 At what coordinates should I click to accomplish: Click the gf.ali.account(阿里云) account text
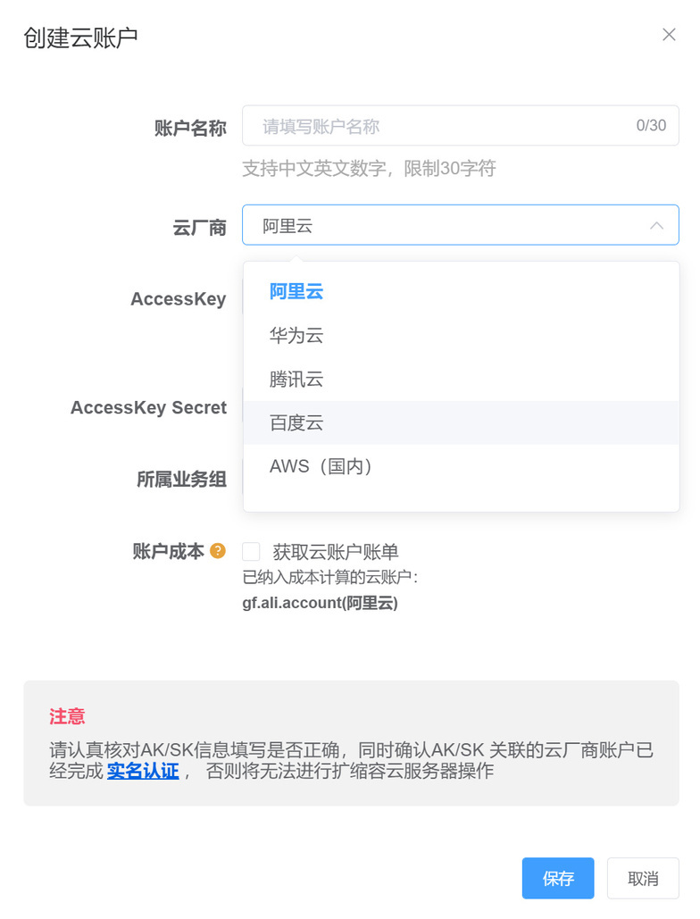coord(320,603)
